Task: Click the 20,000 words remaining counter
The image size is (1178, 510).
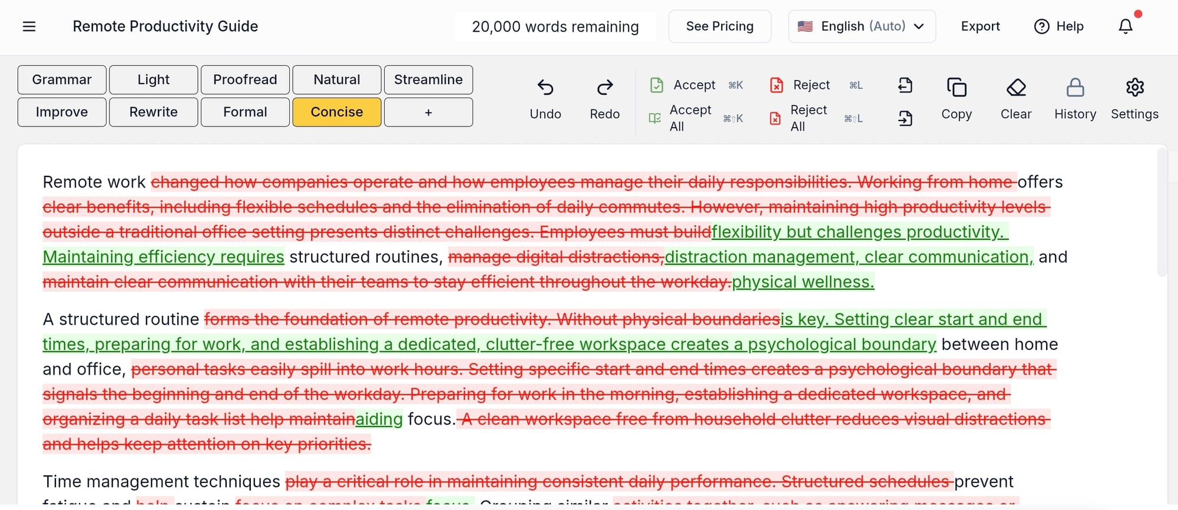Action: pos(555,27)
